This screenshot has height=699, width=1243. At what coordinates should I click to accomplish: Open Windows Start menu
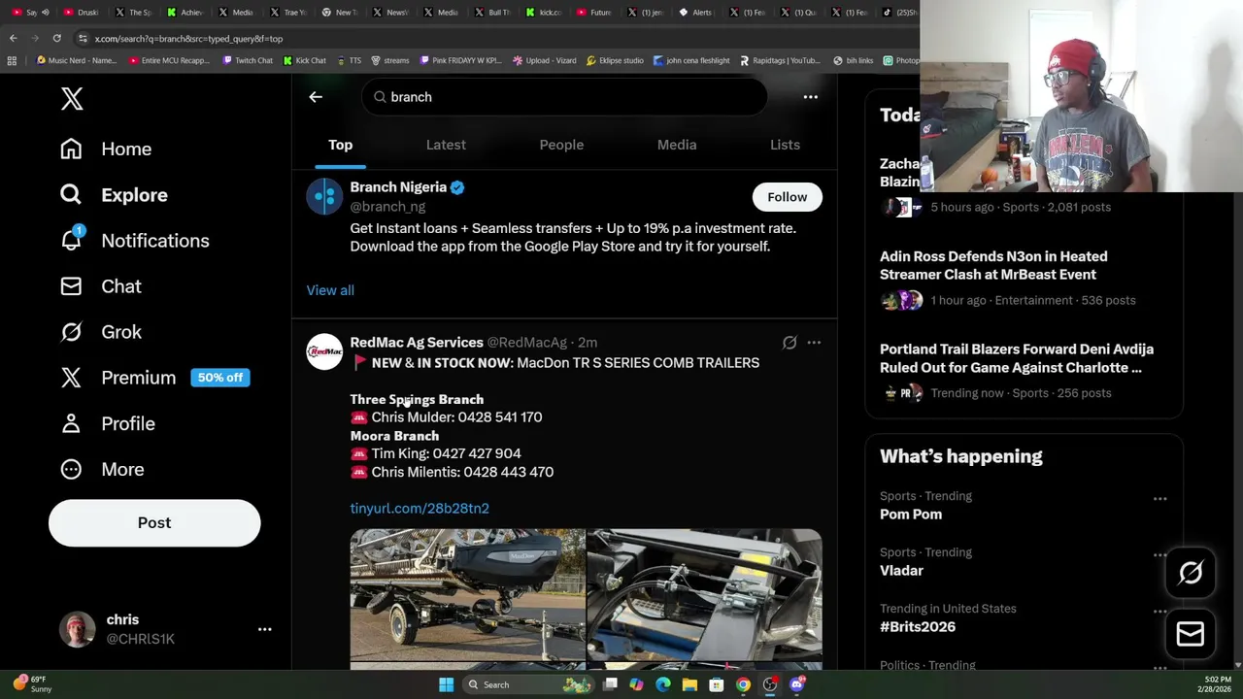(446, 684)
